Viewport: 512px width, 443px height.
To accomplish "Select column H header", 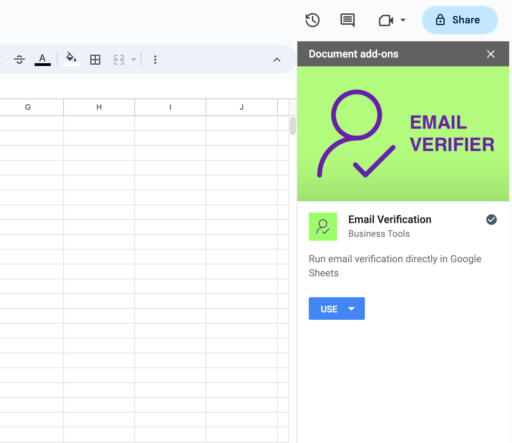I will [99, 107].
